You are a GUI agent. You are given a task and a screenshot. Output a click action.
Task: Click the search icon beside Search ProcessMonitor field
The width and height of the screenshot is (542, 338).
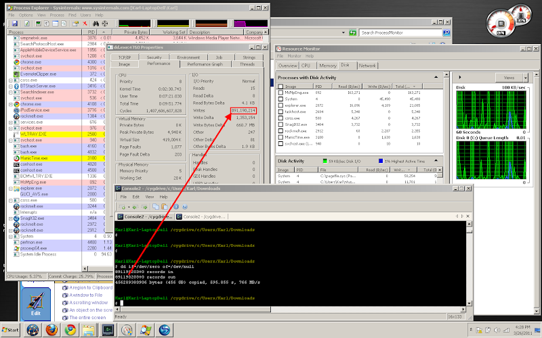446,32
